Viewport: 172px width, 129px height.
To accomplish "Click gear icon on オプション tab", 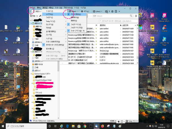I will [82, 11].
